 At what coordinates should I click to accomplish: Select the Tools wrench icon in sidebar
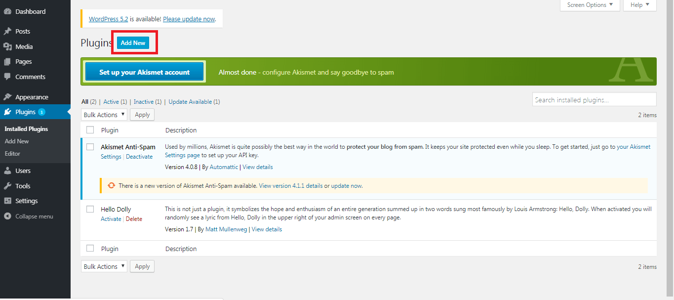pyautogui.click(x=8, y=186)
